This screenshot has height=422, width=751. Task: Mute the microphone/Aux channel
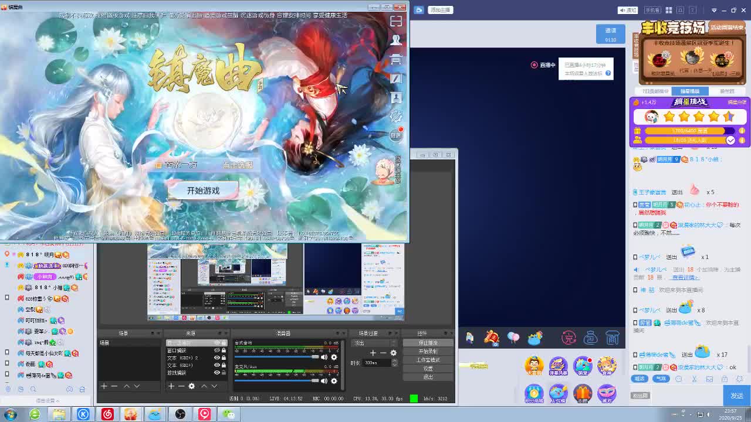coord(324,381)
